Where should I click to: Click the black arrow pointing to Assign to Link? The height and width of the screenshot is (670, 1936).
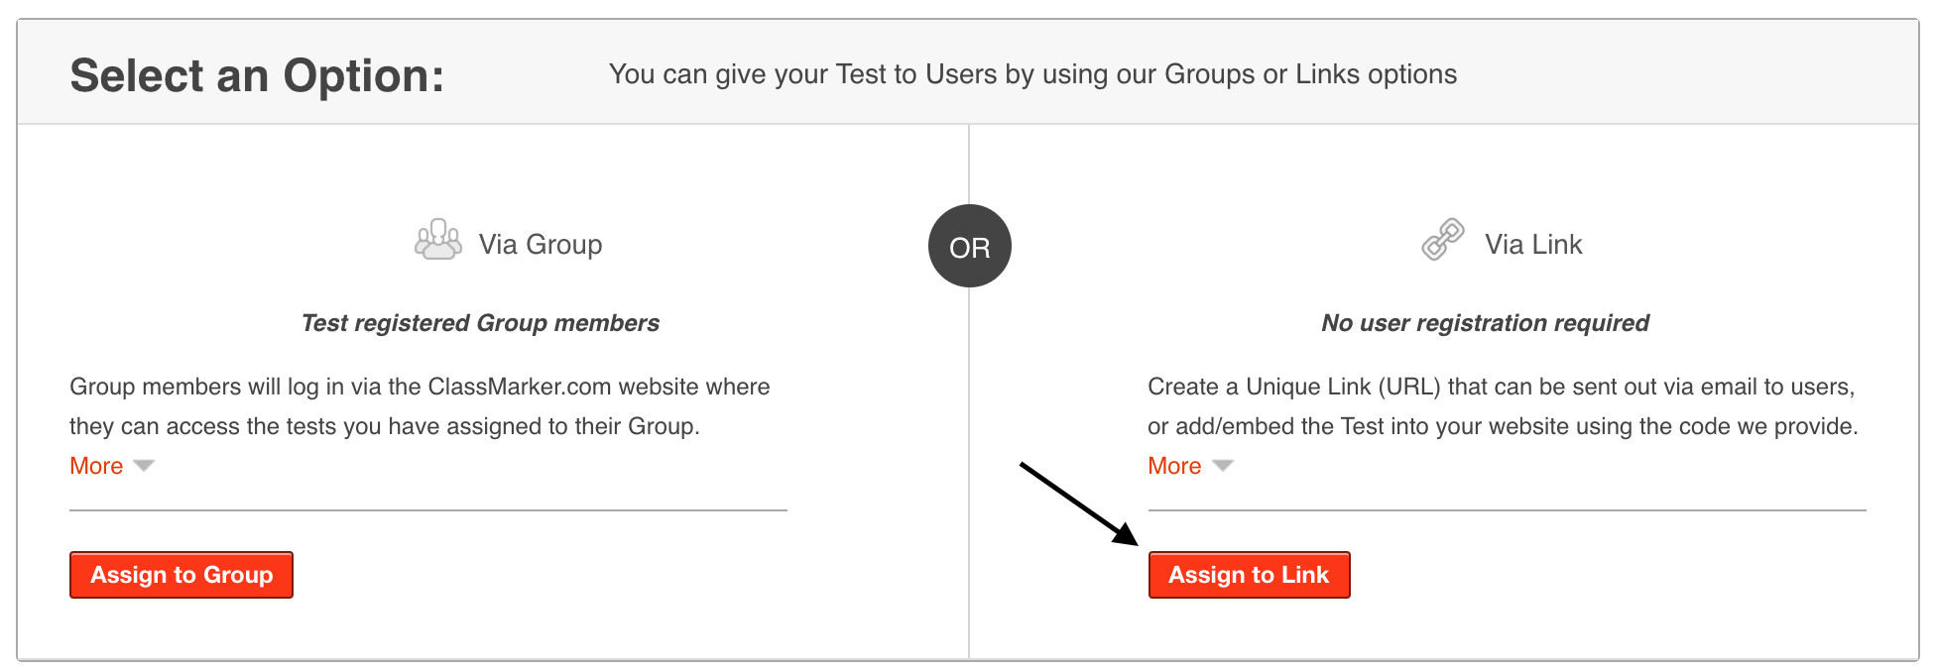pyautogui.click(x=1079, y=503)
